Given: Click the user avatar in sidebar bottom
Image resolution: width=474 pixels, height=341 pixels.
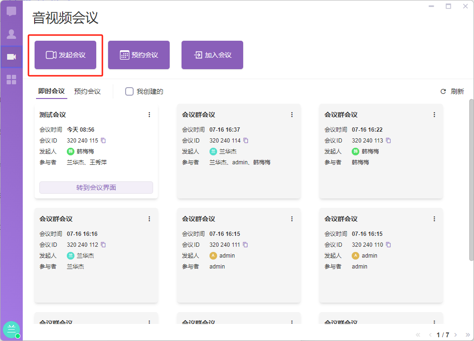Looking at the screenshot, I should point(11,330).
